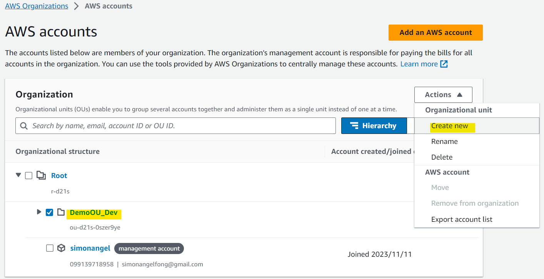Click the AWS account menu heading

[447, 172]
